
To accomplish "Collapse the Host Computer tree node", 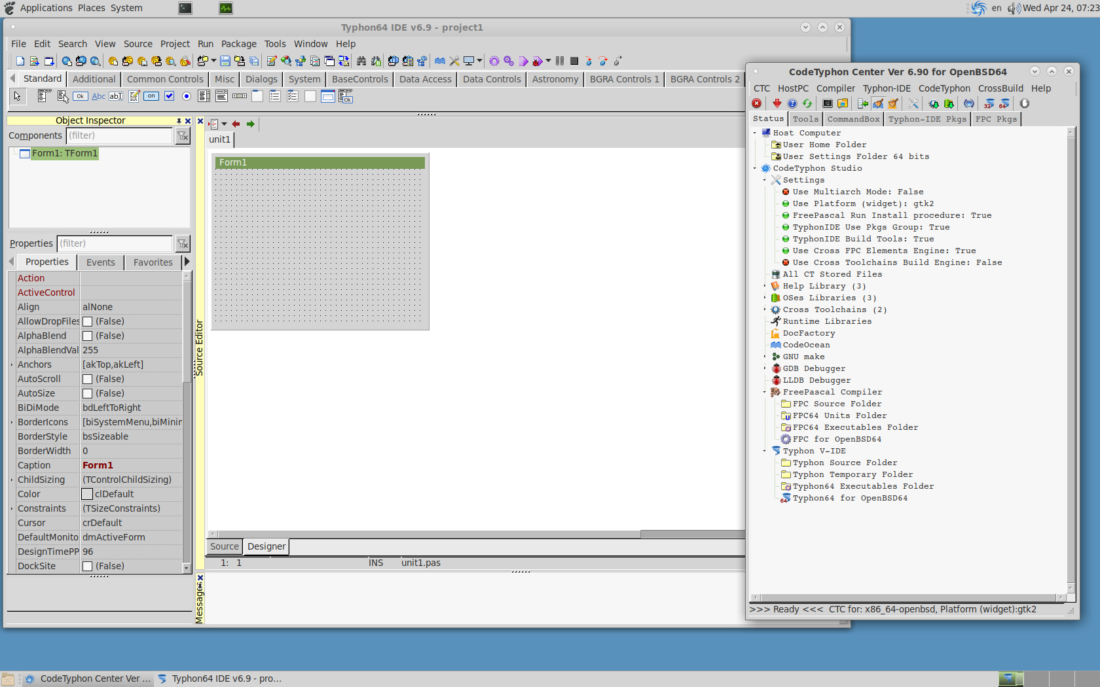I will click(x=755, y=133).
